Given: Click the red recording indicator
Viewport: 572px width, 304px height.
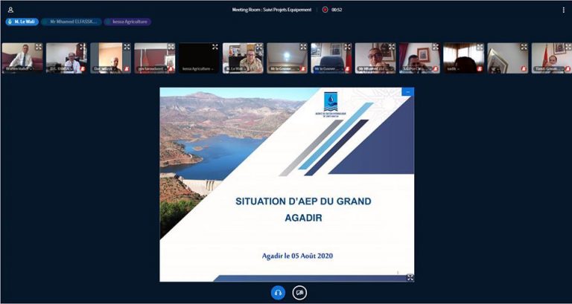Looking at the screenshot, I should pos(325,10).
